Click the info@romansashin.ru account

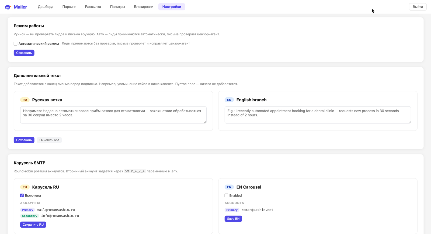60,216
